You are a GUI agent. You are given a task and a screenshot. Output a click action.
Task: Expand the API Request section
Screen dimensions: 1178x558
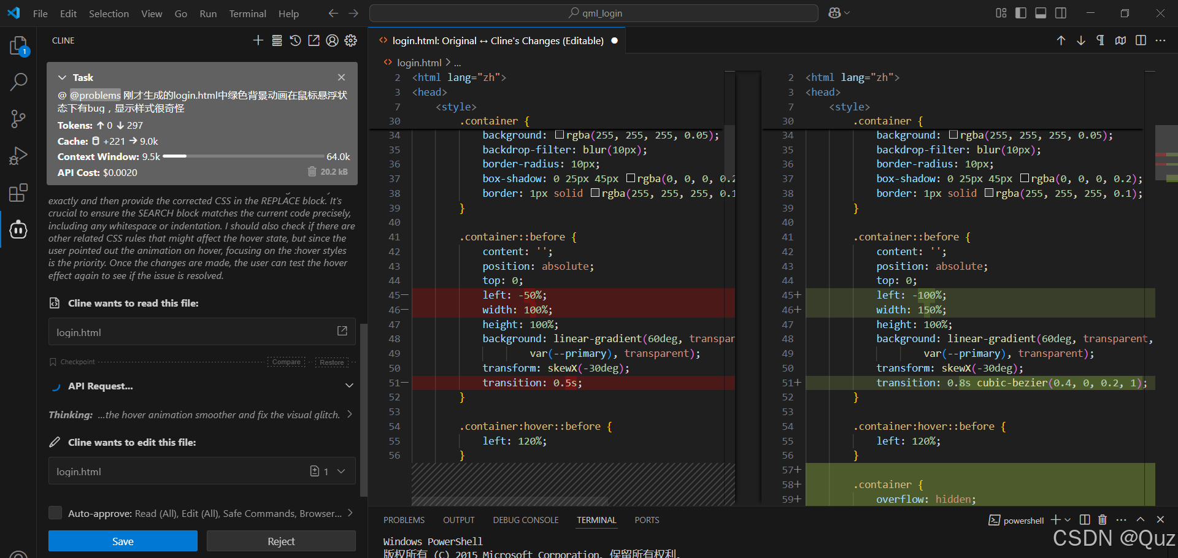click(x=349, y=386)
